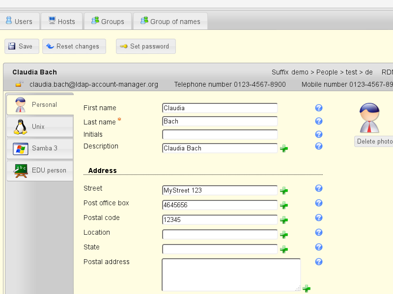Image resolution: width=393 pixels, height=294 pixels.
Task: Go to Group of names tab
Action: (170, 22)
